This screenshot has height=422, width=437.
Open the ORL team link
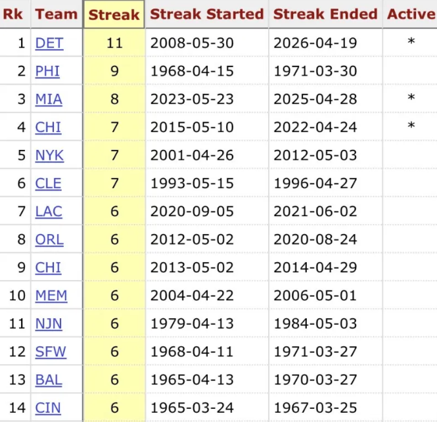(49, 239)
